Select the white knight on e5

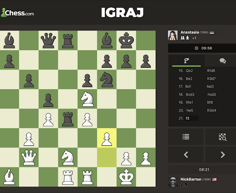tap(87, 99)
